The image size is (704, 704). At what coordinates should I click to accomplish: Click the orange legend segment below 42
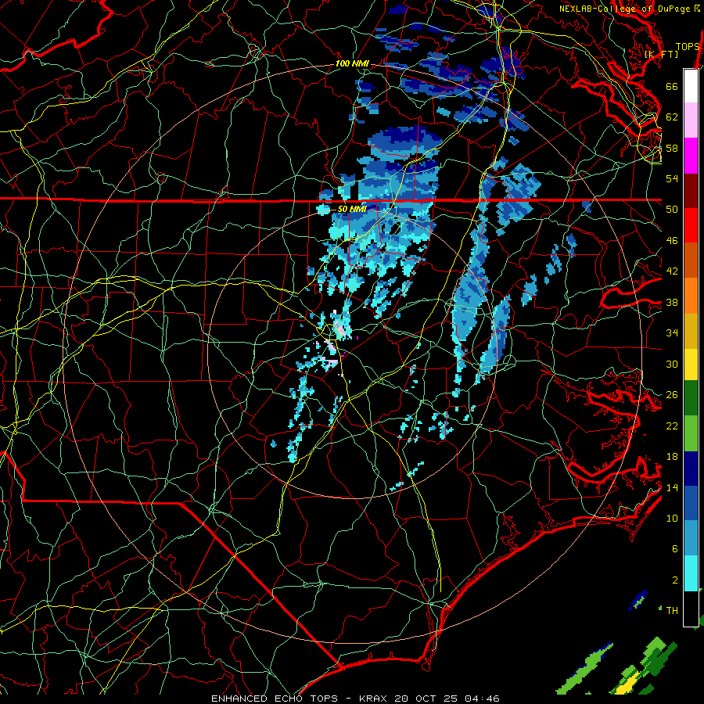pyautogui.click(x=691, y=295)
